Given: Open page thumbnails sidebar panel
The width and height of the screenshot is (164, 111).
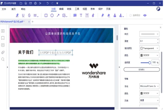Looking at the screenshot, I should [3, 31].
